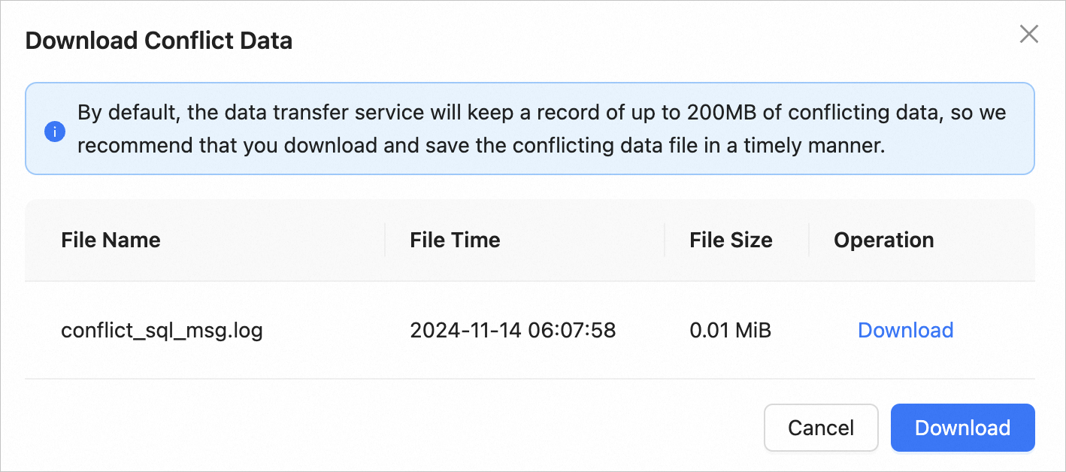Click the divider between File Name and File Time
The width and height of the screenshot is (1066, 472).
click(x=385, y=240)
